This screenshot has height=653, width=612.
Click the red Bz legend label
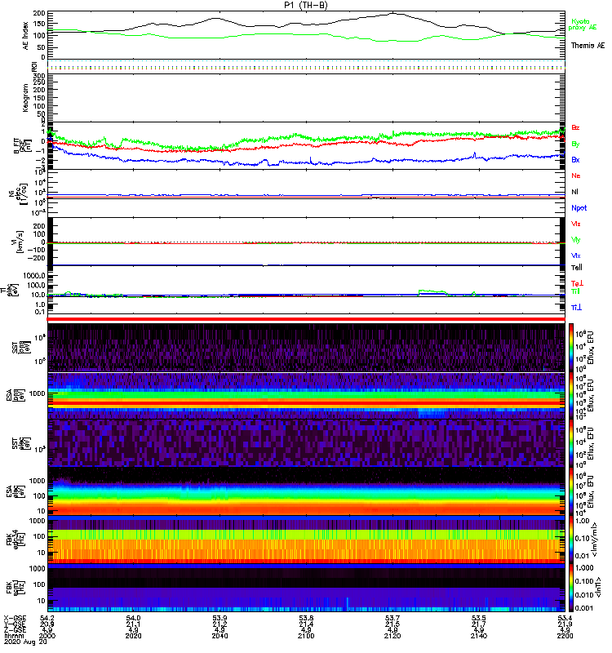pyautogui.click(x=576, y=128)
